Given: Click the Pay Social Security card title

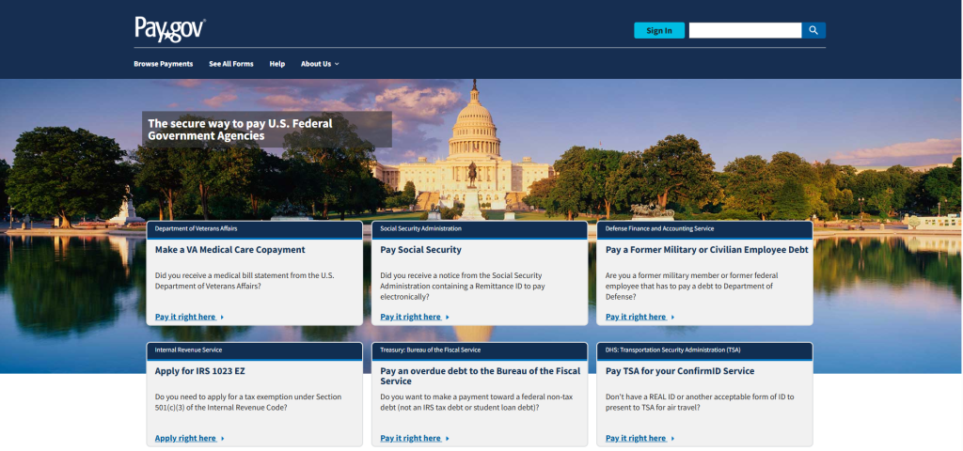Looking at the screenshot, I should point(420,250).
